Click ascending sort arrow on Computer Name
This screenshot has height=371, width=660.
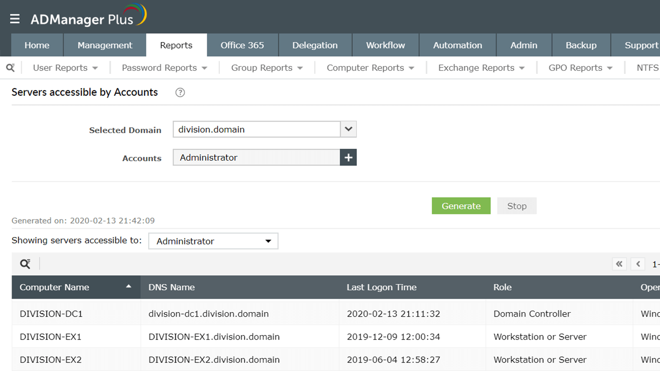[x=129, y=286]
